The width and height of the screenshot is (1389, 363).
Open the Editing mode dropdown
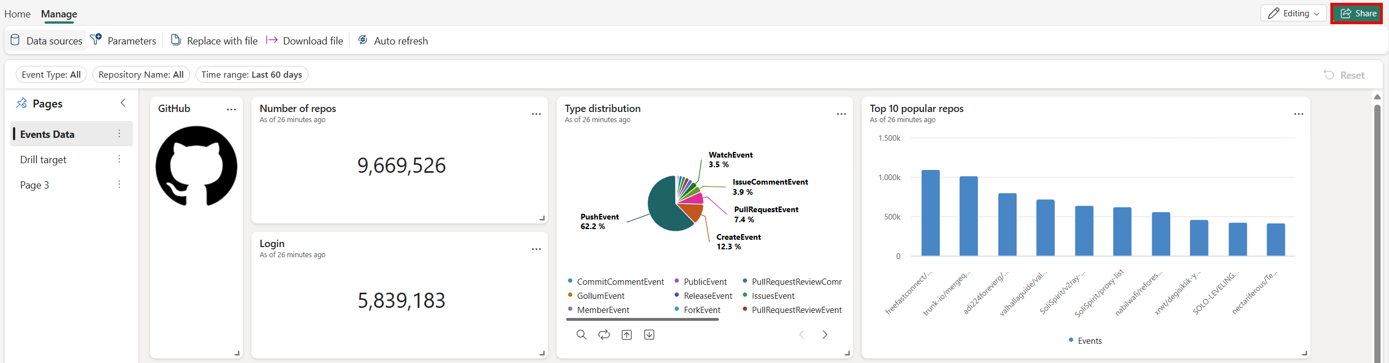(x=1293, y=14)
